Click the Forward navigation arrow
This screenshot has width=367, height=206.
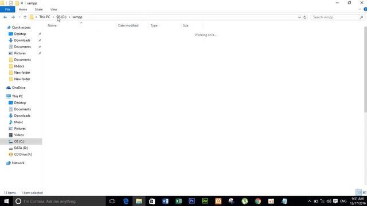click(13, 17)
